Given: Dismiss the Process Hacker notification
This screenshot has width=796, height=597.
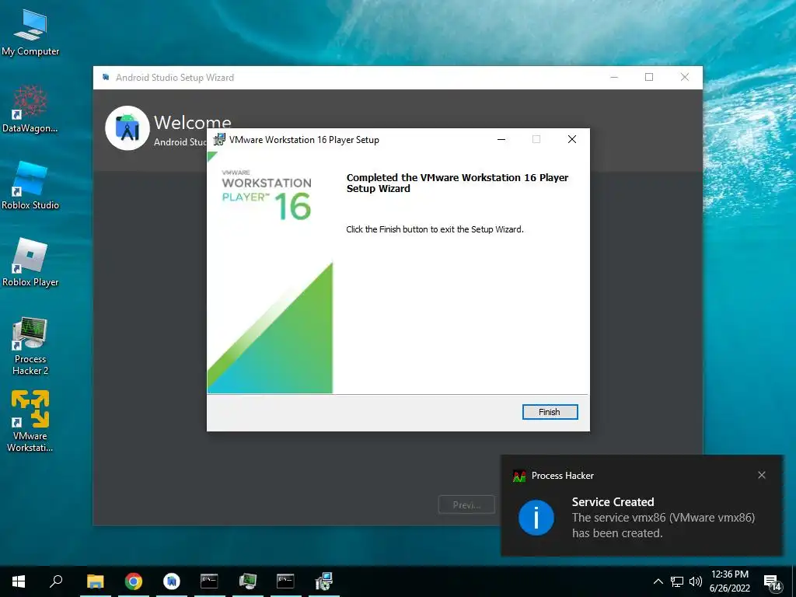Looking at the screenshot, I should pyautogui.click(x=762, y=475).
